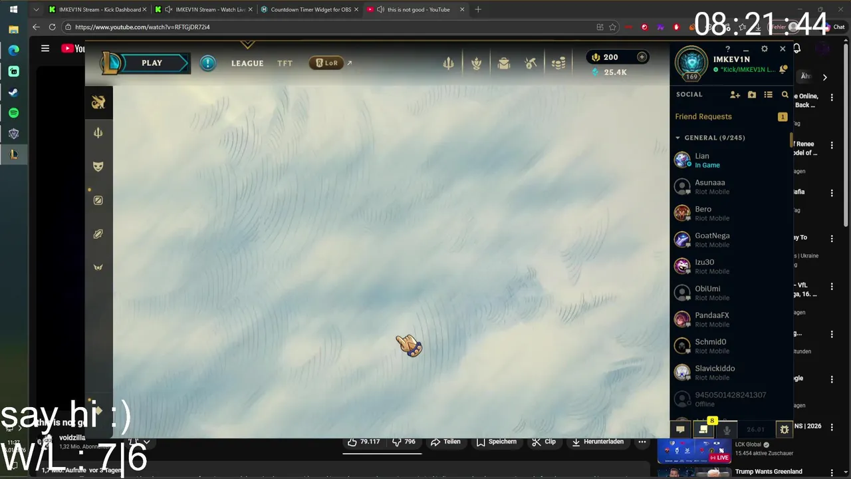Open YouTube hamburger guide menu
Viewport: 851px width, 479px height.
pyautogui.click(x=45, y=49)
